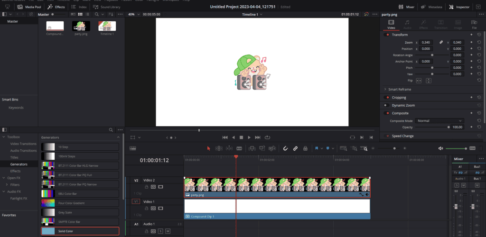Click the Detail Zoom icon

(x=354, y=148)
